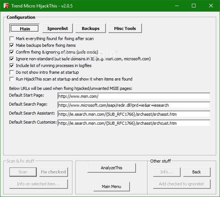Open the Main configuration tab
The height and width of the screenshot is (197, 220).
click(x=24, y=28)
